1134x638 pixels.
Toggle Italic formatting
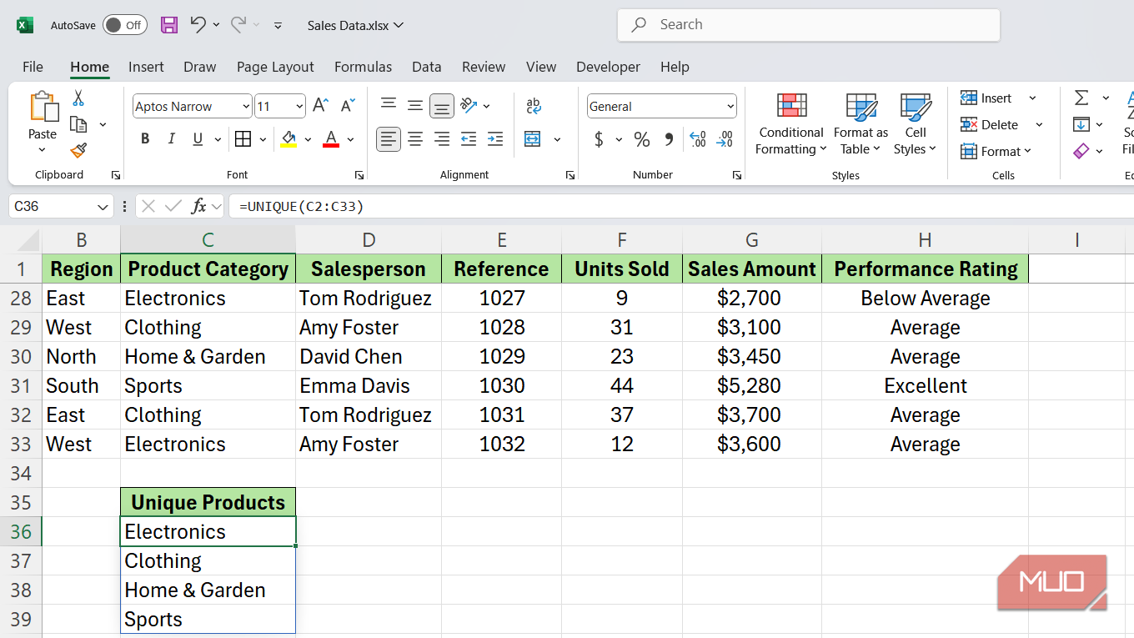coord(172,139)
